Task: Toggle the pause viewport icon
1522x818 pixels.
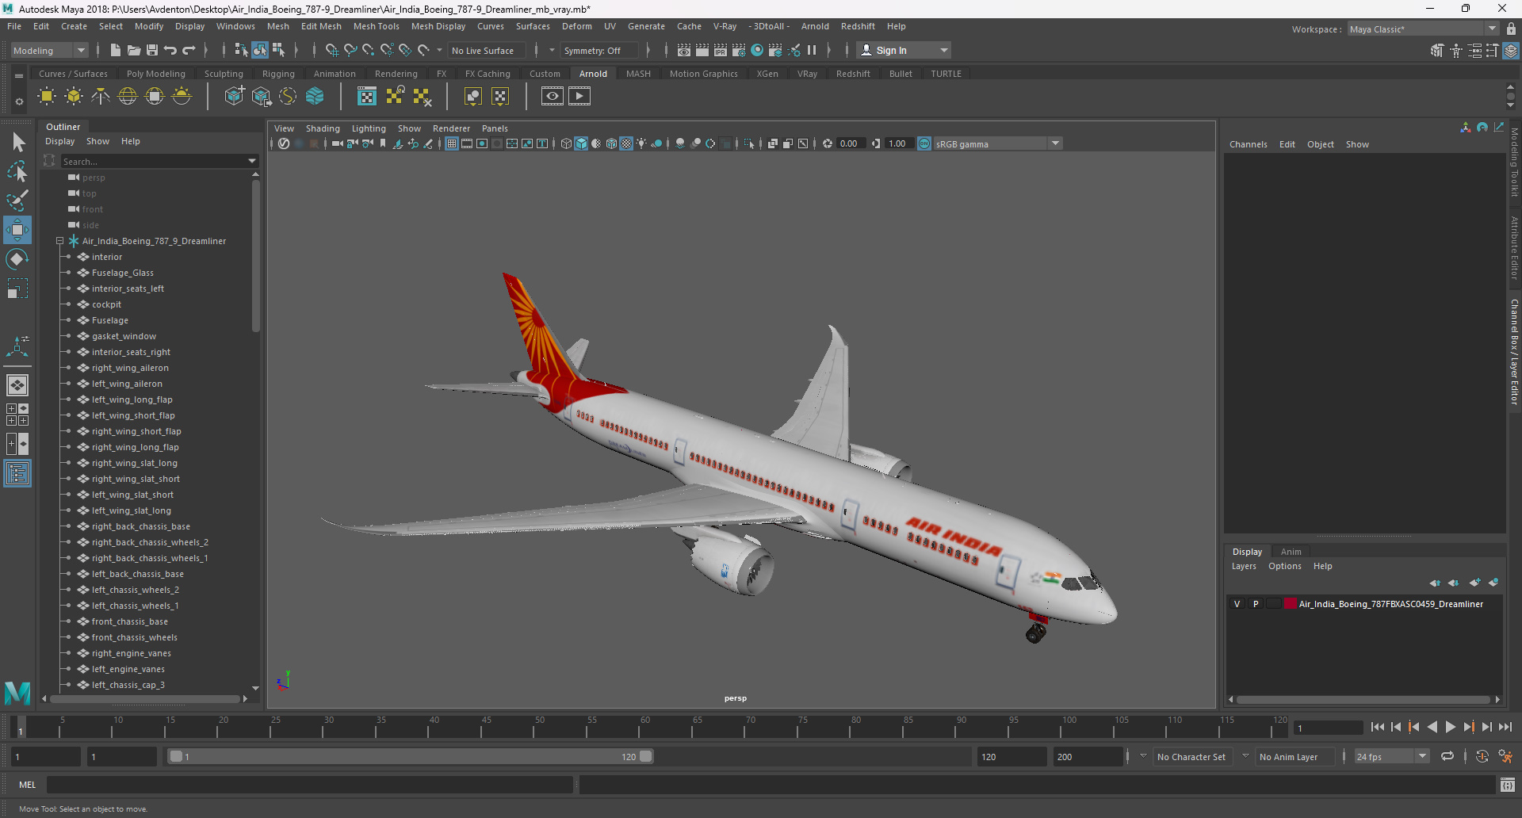Action: tap(812, 50)
